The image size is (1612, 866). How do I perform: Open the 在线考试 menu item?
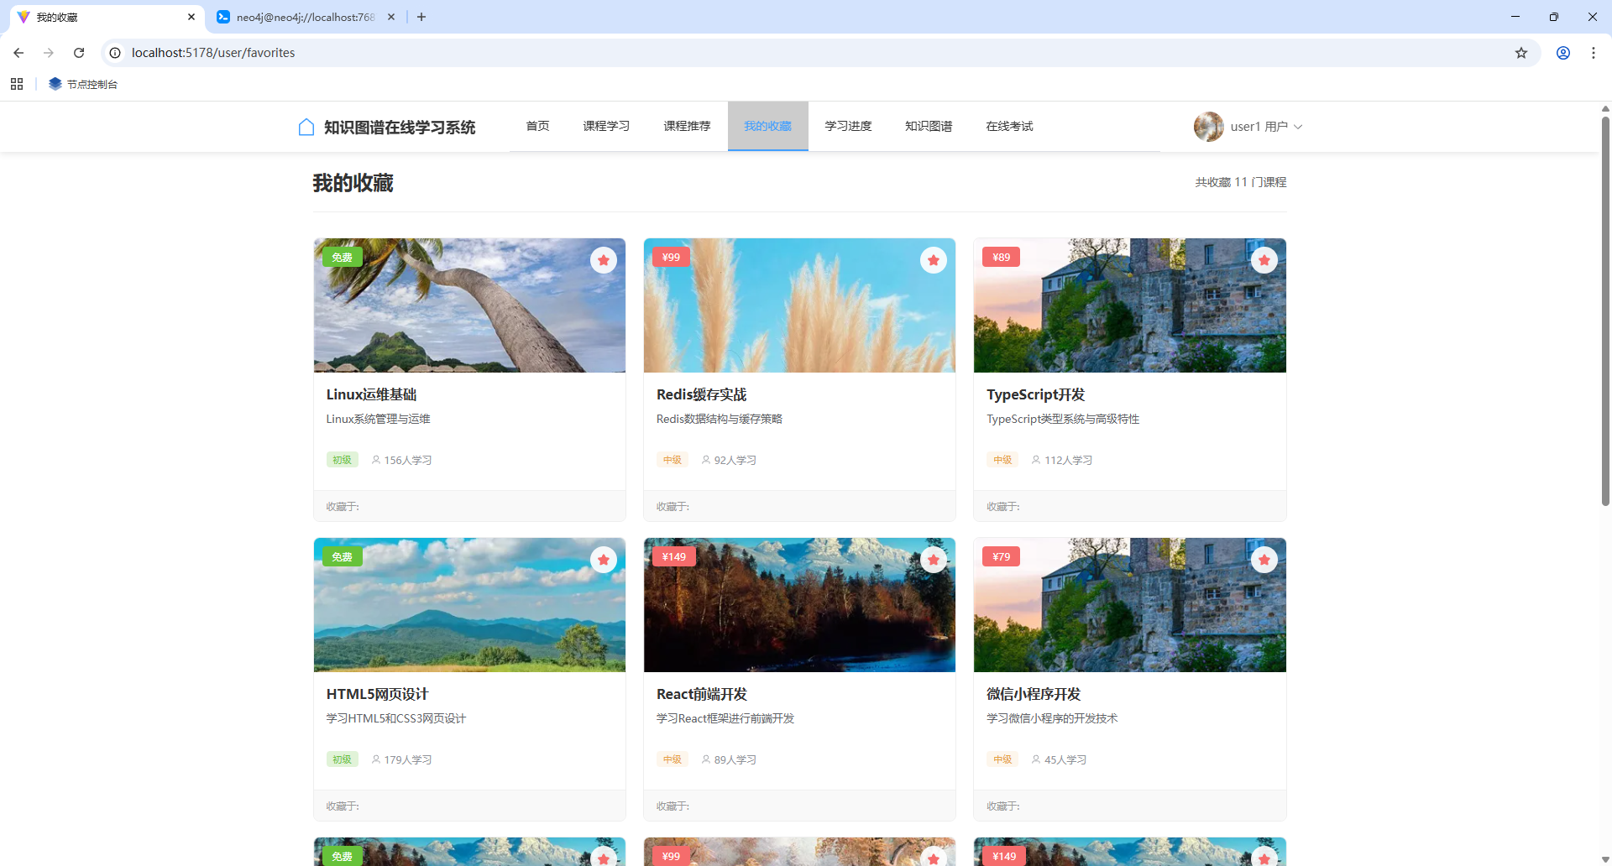(1009, 126)
